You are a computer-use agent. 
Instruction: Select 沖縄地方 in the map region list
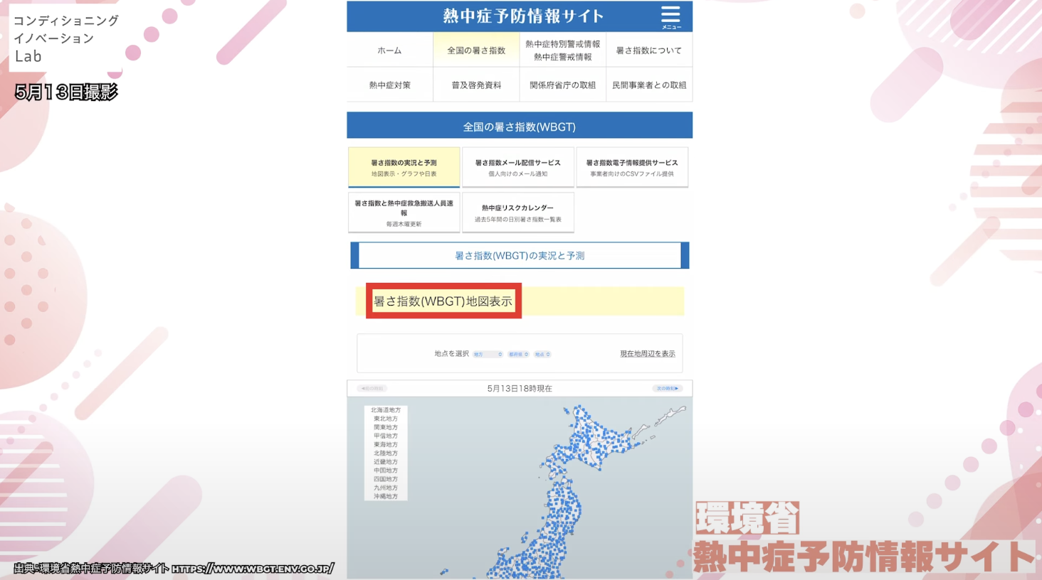386,496
